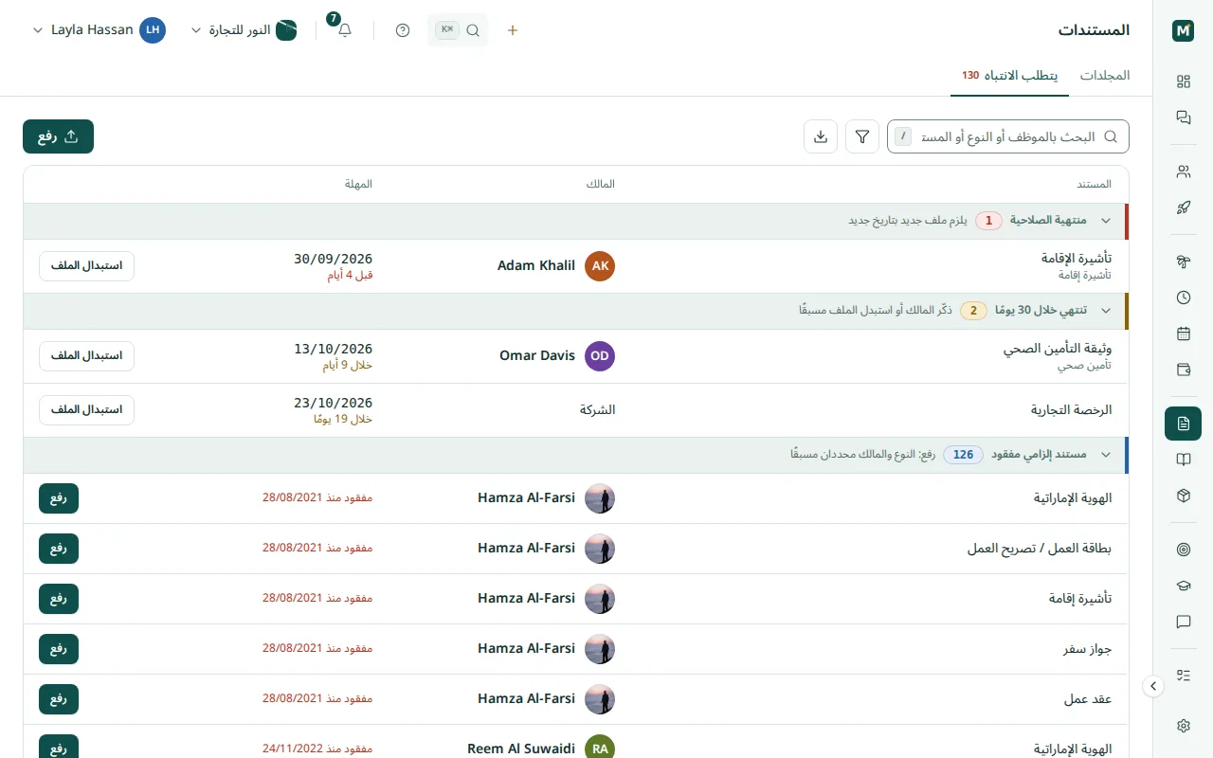The height and width of the screenshot is (758, 1213).
Task: Open the top bar quick search box
Action: (x=458, y=30)
